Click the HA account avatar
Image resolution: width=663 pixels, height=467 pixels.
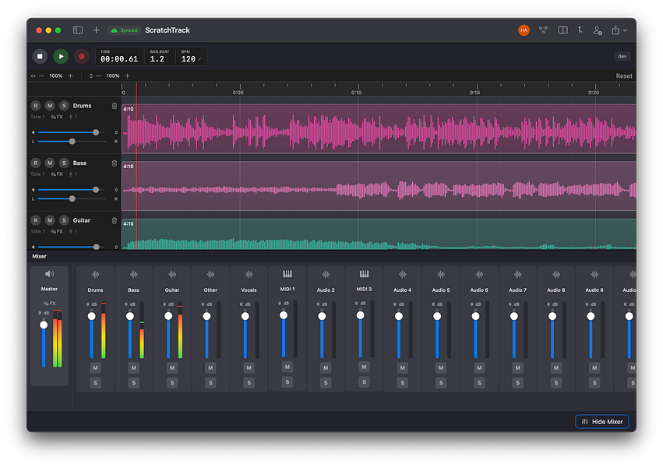pyautogui.click(x=523, y=30)
